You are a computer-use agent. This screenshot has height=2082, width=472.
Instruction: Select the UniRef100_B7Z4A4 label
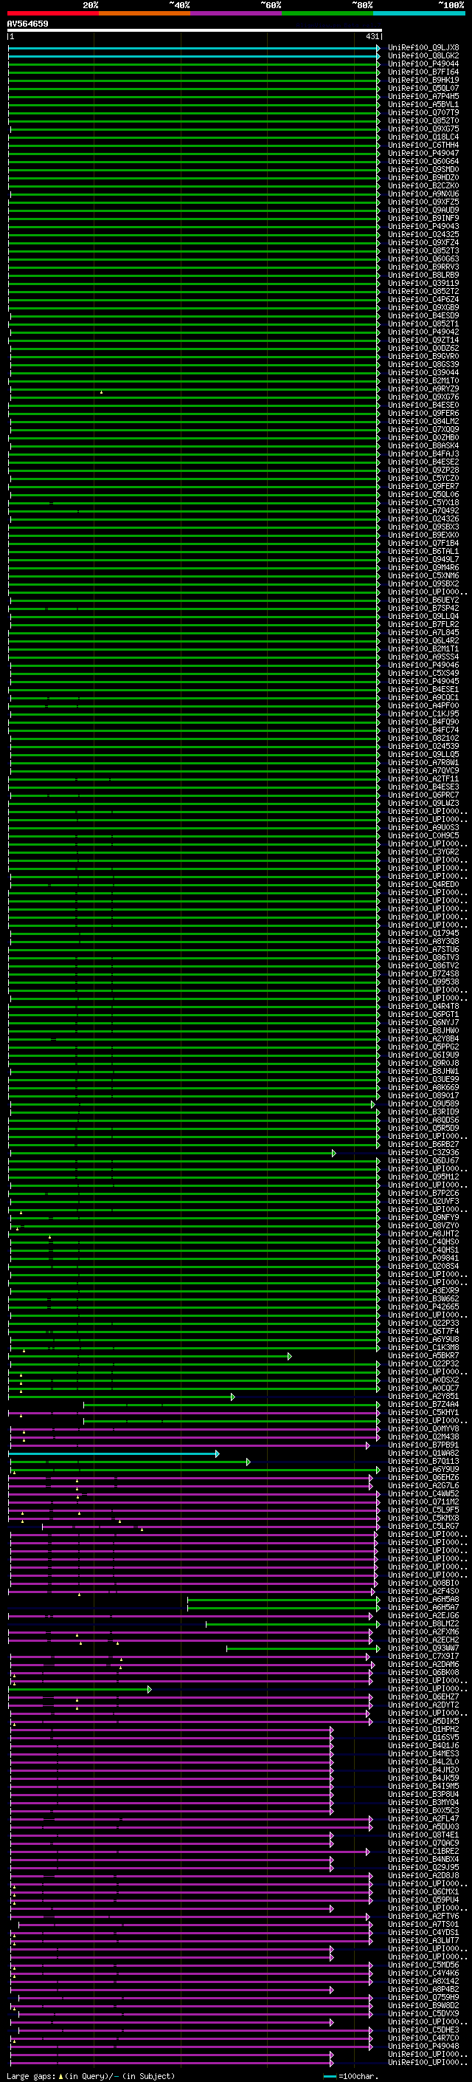click(423, 1405)
